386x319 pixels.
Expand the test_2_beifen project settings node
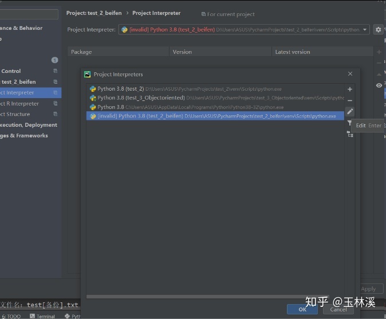click(30, 82)
